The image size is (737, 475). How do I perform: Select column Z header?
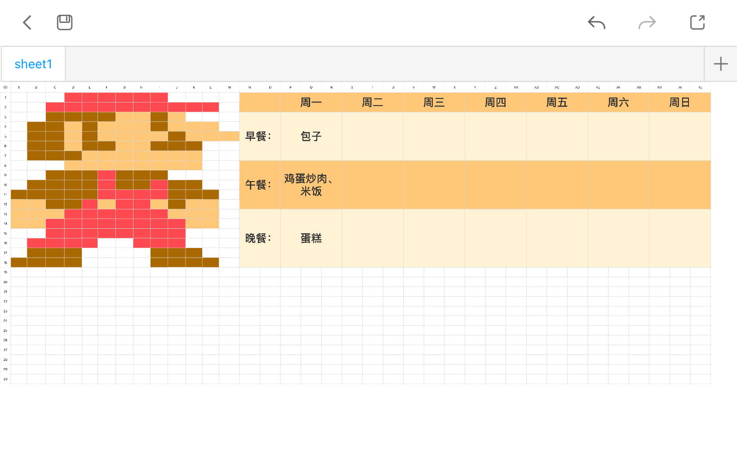(x=496, y=87)
